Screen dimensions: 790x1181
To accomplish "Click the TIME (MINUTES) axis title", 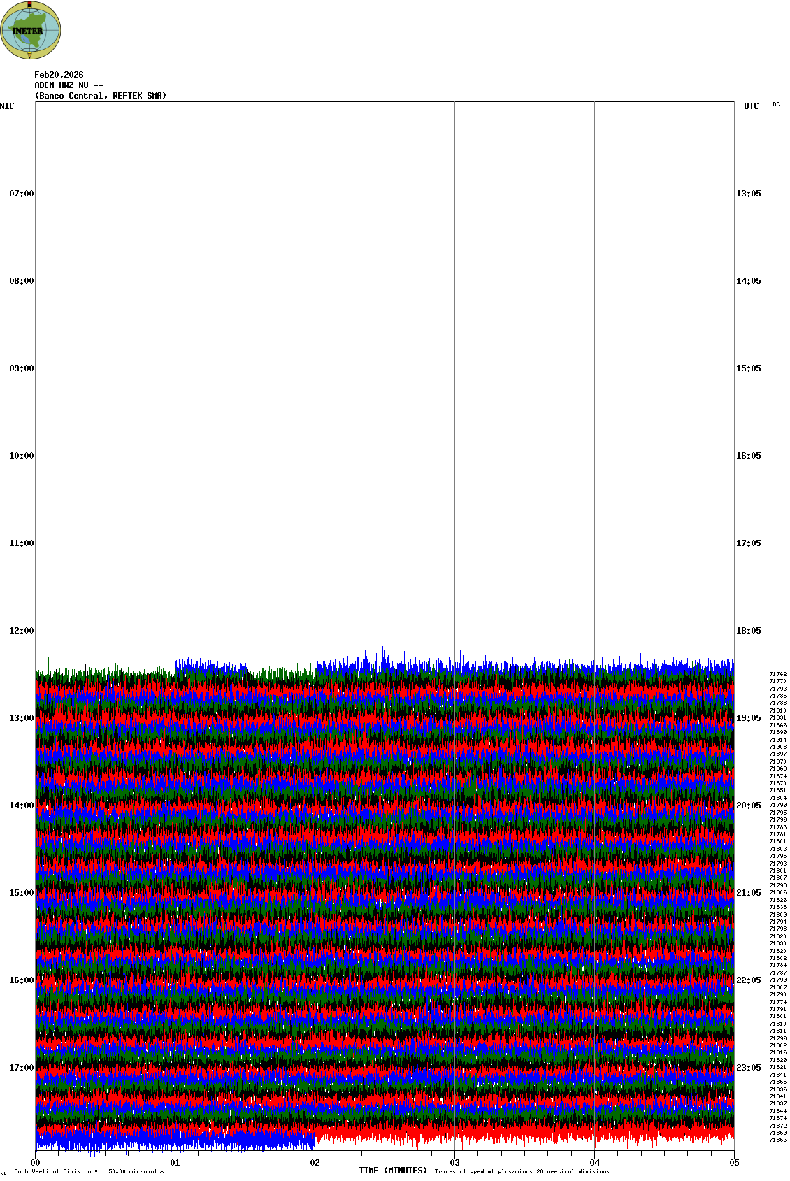I will pyautogui.click(x=392, y=1171).
